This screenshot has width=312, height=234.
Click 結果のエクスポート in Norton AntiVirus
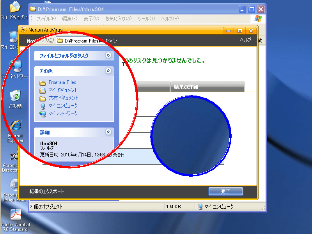pos(46,191)
